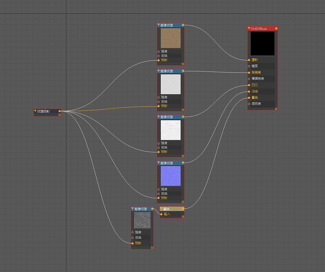The height and width of the screenshot is (272, 325).
Task: Click the OctDiffuse node resize corner icon
Action: (x=276, y=109)
